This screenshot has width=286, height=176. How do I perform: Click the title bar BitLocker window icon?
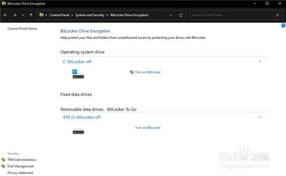coord(4,3)
